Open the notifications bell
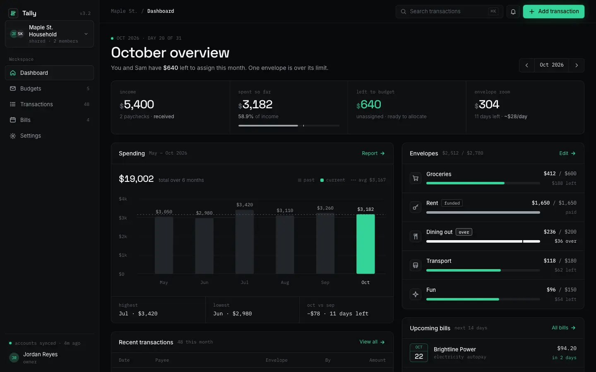Screen dimensions: 596x372 tap(513, 12)
